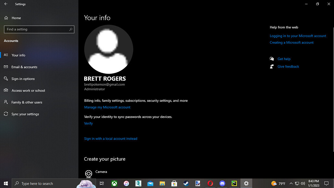
Task: Click Manage my Microsoft account link
Action: point(107,107)
